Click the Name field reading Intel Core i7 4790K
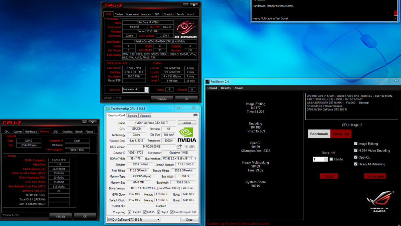Image resolution: width=401 pixels, height=226 pixels. coord(148,22)
